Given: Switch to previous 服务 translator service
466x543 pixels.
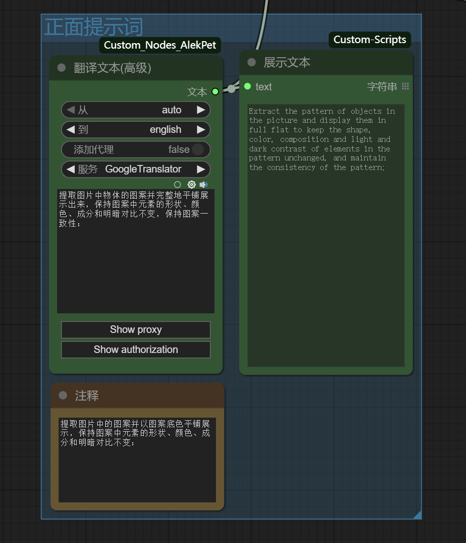Looking at the screenshot, I should click(x=71, y=169).
